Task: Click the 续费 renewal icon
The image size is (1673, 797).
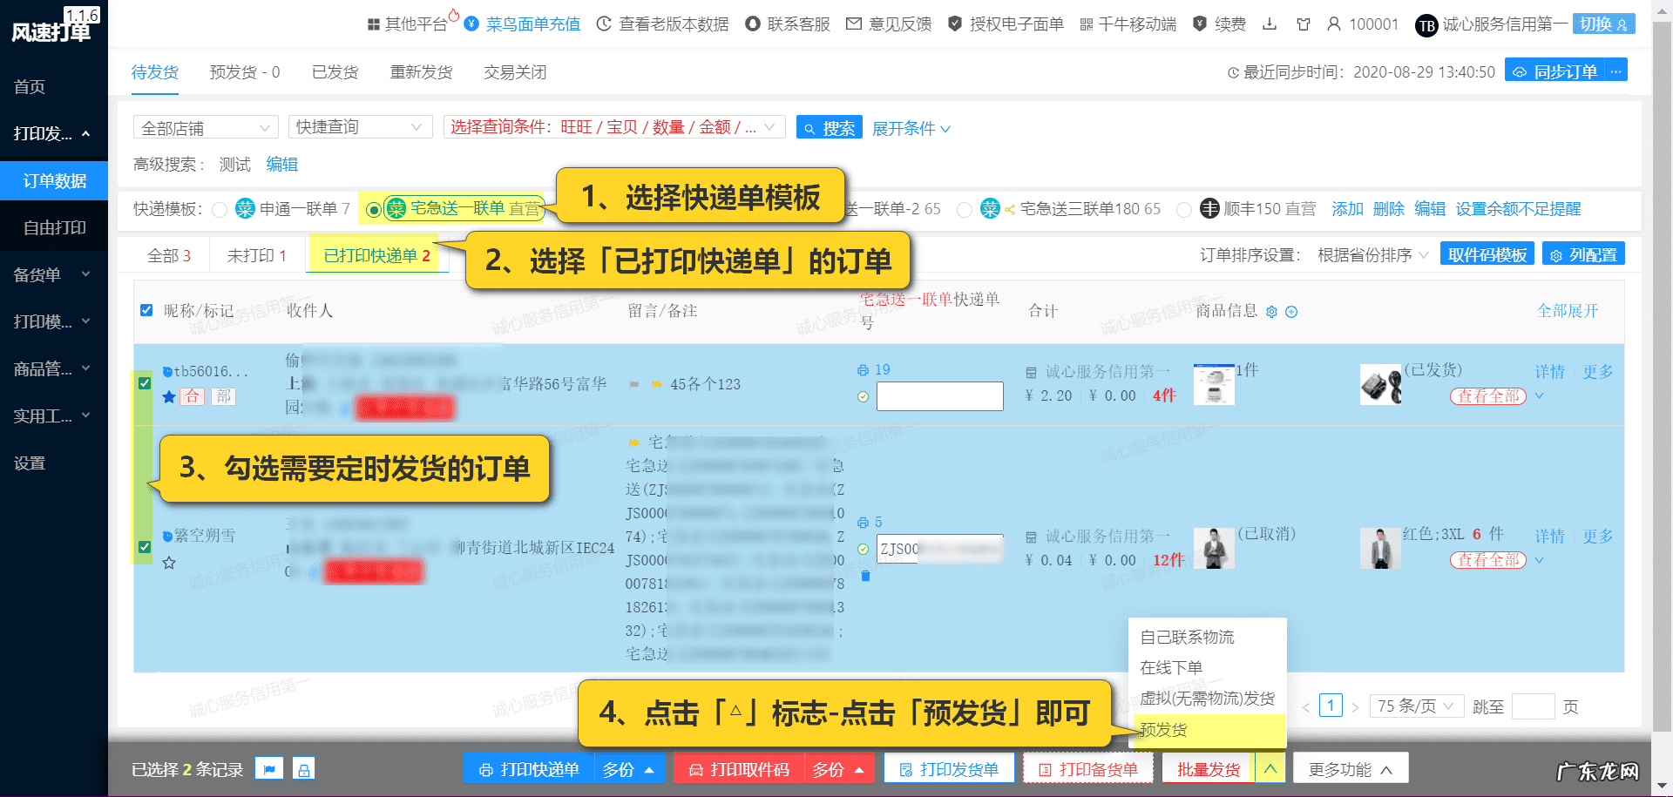Action: (1198, 24)
